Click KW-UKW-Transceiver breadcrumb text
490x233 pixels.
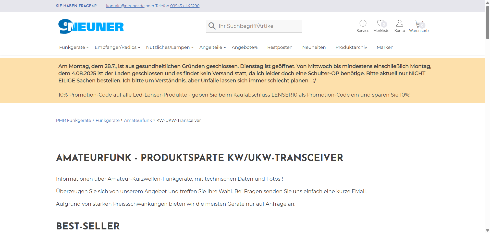click(x=178, y=120)
